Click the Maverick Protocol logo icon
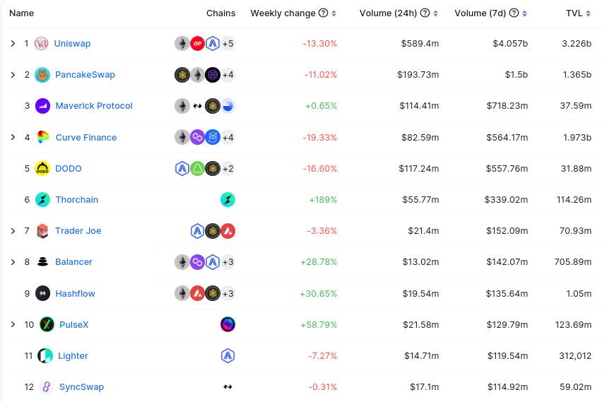This screenshot has height=402, width=602. tap(42, 106)
